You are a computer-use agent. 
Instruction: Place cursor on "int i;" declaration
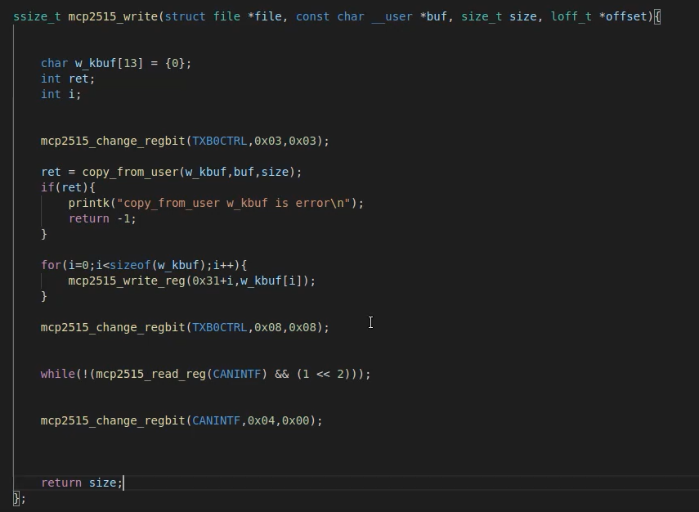(x=60, y=95)
